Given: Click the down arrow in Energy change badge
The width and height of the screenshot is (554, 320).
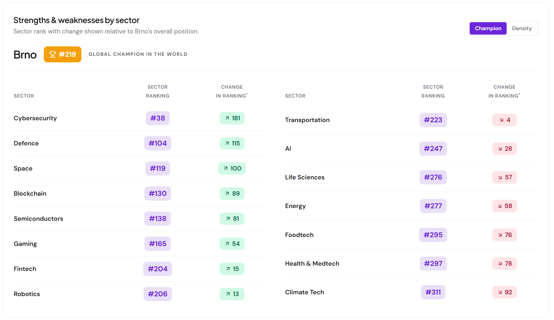Looking at the screenshot, I should 500,206.
